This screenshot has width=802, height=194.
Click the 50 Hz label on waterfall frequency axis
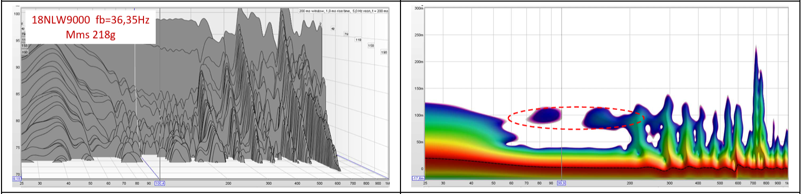90,183
